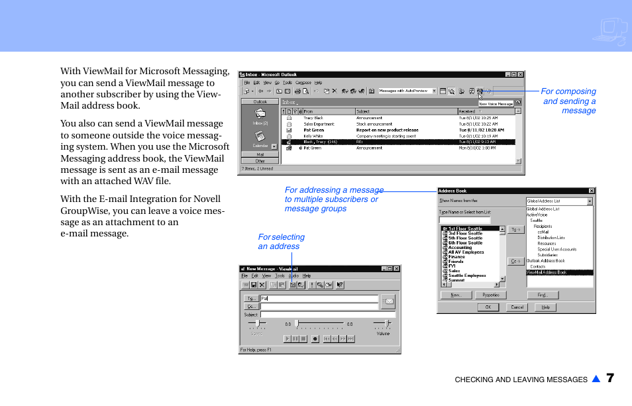Click Properties in the Address Book dialog
The image size is (632, 406).
490,295
